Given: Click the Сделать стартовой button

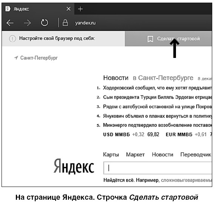Looking at the screenshot, I should (x=168, y=39).
